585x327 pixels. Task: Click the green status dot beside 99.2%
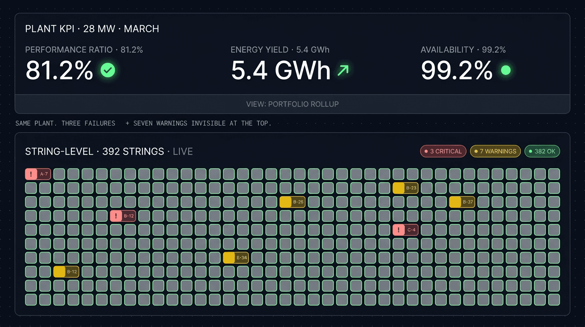tap(505, 70)
